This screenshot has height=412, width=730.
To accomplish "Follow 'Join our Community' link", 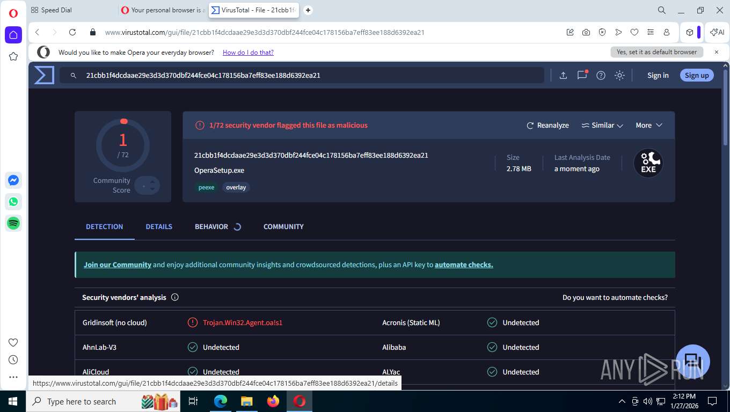I will click(118, 264).
